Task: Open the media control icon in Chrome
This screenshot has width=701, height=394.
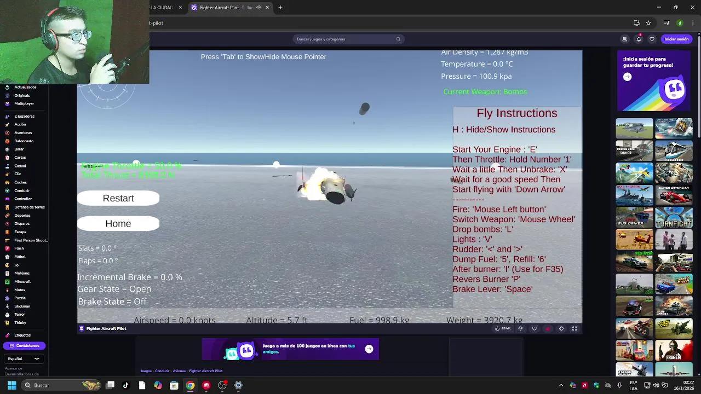Action: pos(666,23)
